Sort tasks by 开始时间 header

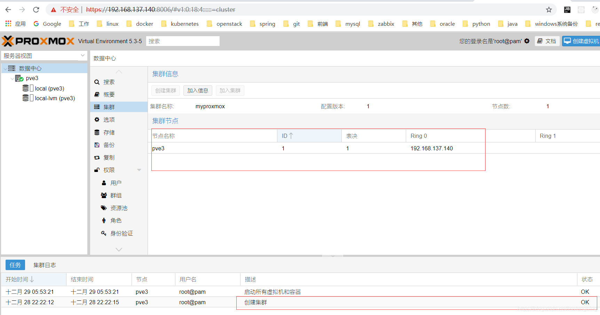[34, 279]
